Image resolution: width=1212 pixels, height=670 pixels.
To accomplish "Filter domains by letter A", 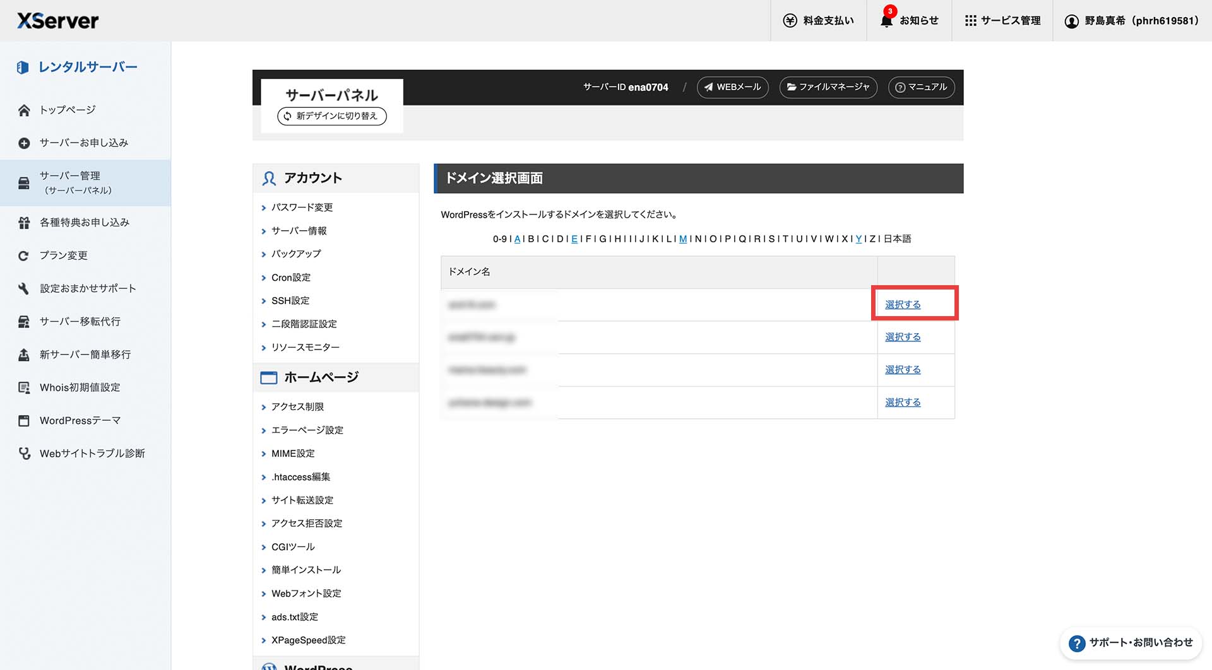I will [518, 239].
